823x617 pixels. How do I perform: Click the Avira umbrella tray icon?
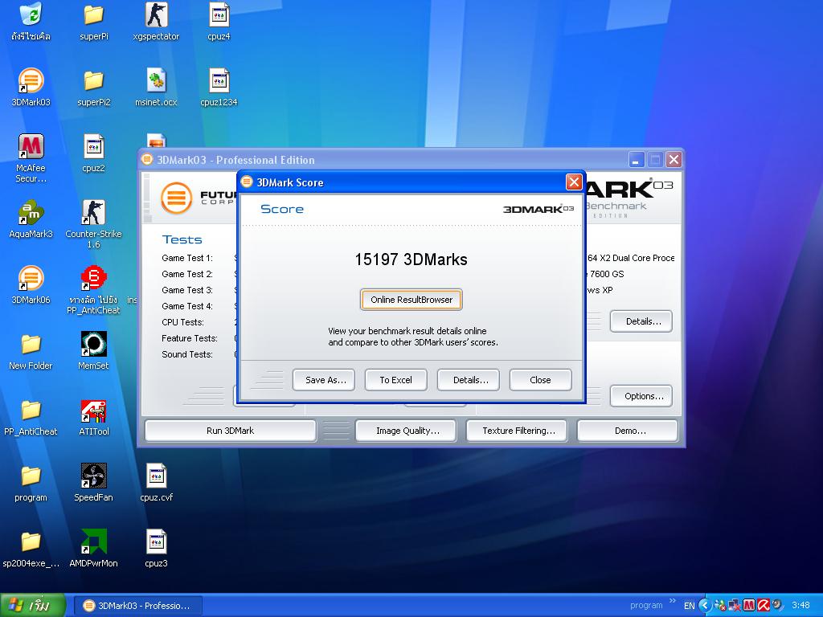pyautogui.click(x=764, y=606)
